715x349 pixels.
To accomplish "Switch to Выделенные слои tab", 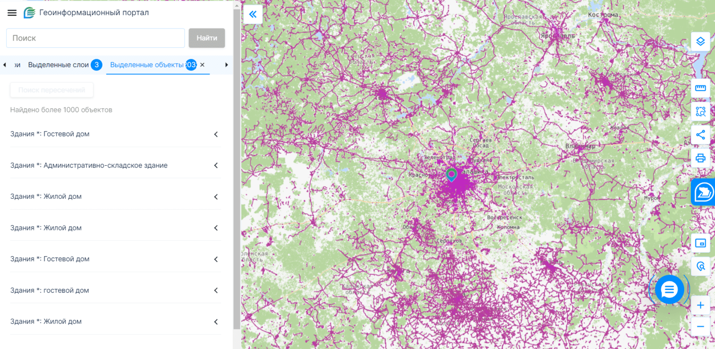I will pyautogui.click(x=59, y=65).
